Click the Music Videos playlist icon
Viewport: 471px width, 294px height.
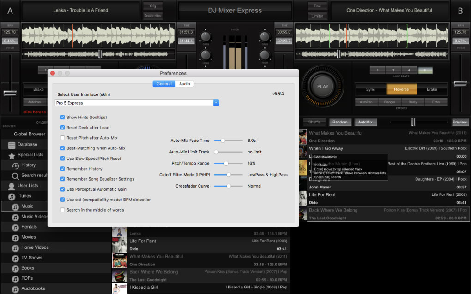point(15,217)
